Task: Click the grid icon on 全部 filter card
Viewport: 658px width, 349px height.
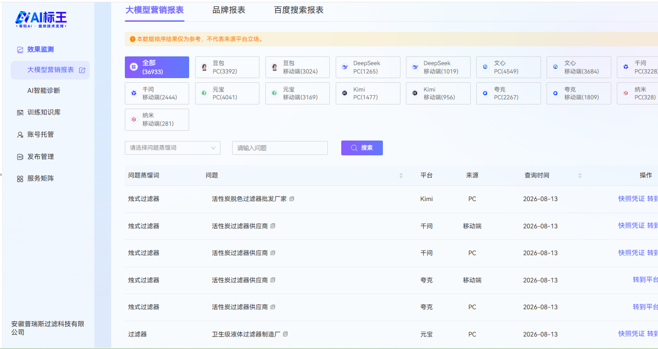Action: coord(134,67)
